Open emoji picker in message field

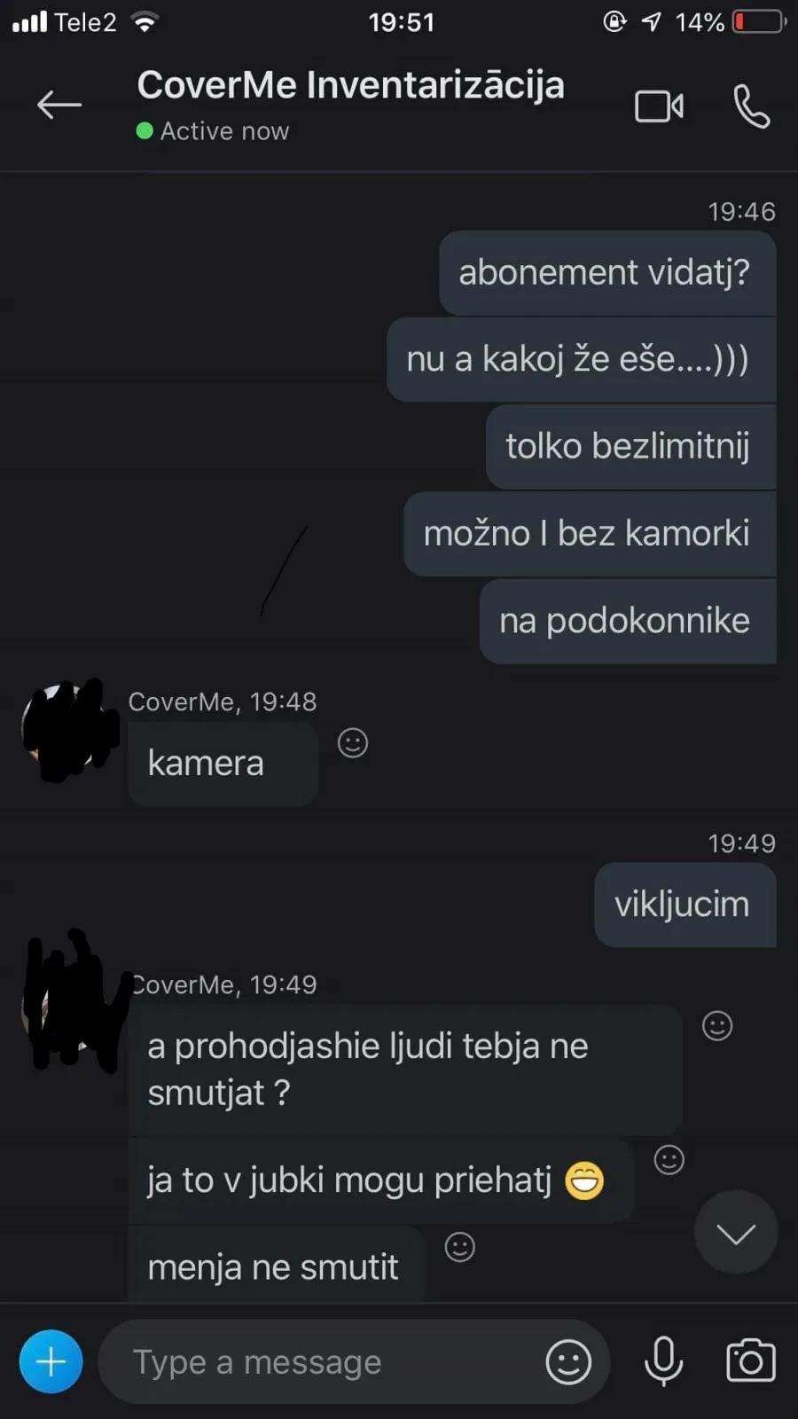(x=568, y=1361)
